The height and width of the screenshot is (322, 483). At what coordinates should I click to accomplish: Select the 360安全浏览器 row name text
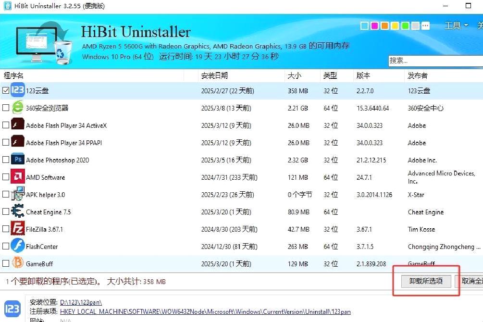coord(47,108)
